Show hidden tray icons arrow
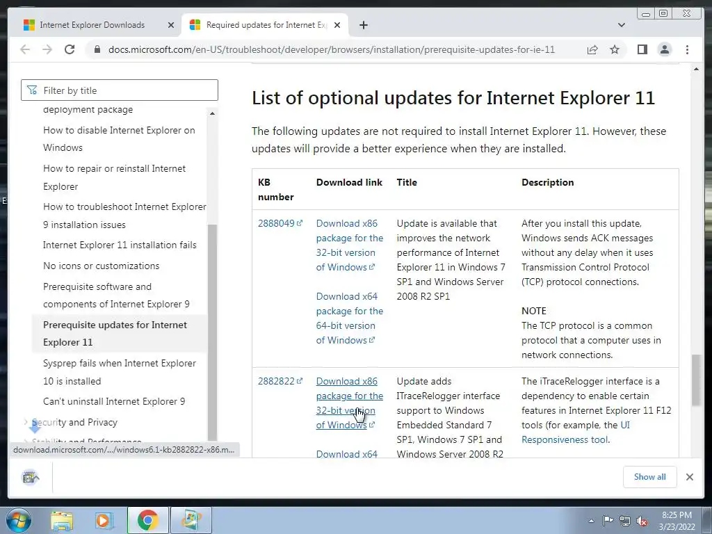712x534 pixels. (x=591, y=521)
